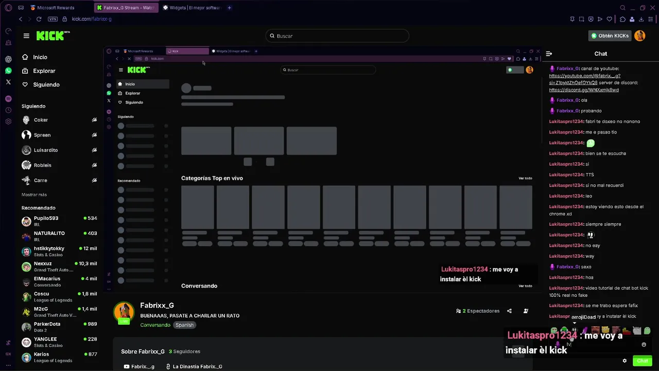This screenshot has width=659, height=371.
Task: Open Siguiendo in Kick sidebar
Action: click(41, 85)
